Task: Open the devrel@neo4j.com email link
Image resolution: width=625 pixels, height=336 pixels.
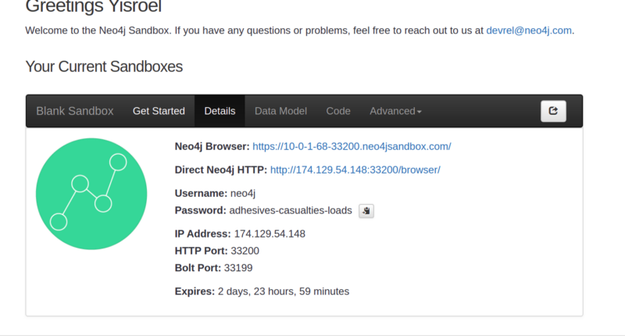Action: 529,30
